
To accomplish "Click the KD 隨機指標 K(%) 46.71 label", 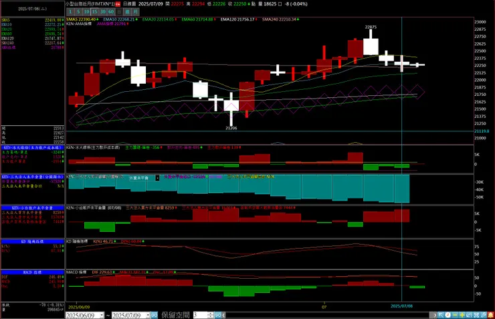I will tap(104, 241).
